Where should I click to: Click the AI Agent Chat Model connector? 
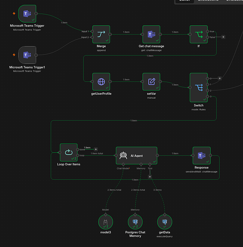(x=123, y=165)
